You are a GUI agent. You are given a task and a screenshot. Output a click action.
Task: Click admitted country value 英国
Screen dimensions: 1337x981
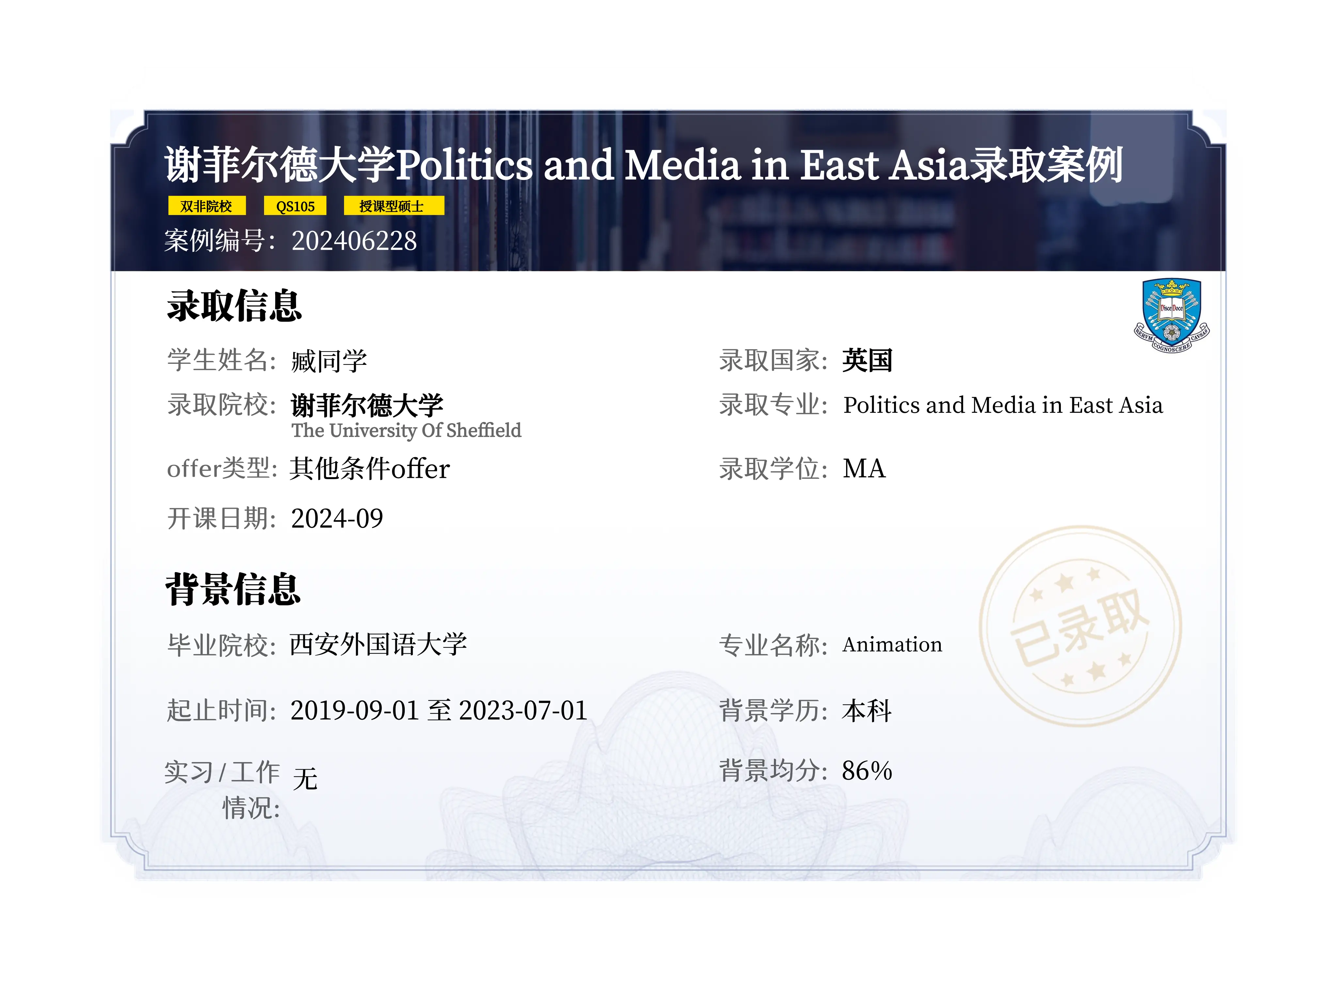coord(867,361)
